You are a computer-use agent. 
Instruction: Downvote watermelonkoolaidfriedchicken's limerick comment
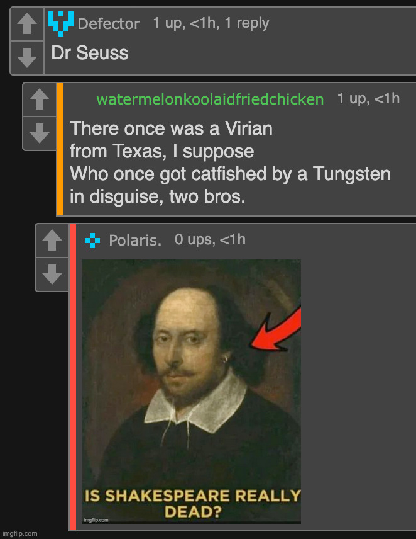point(40,133)
